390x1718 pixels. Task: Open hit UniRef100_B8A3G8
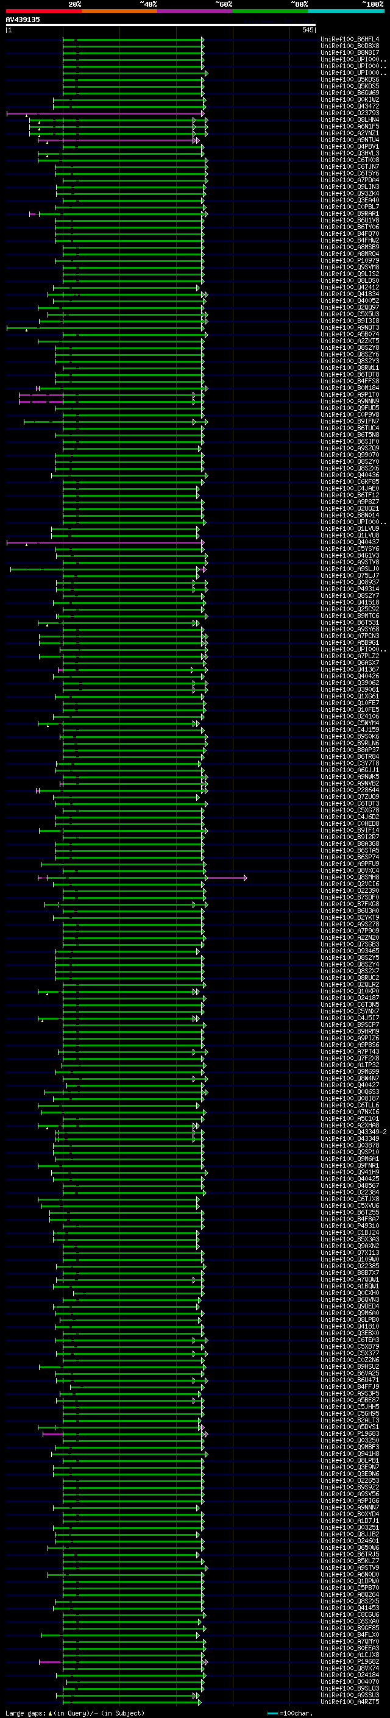(x=349, y=843)
